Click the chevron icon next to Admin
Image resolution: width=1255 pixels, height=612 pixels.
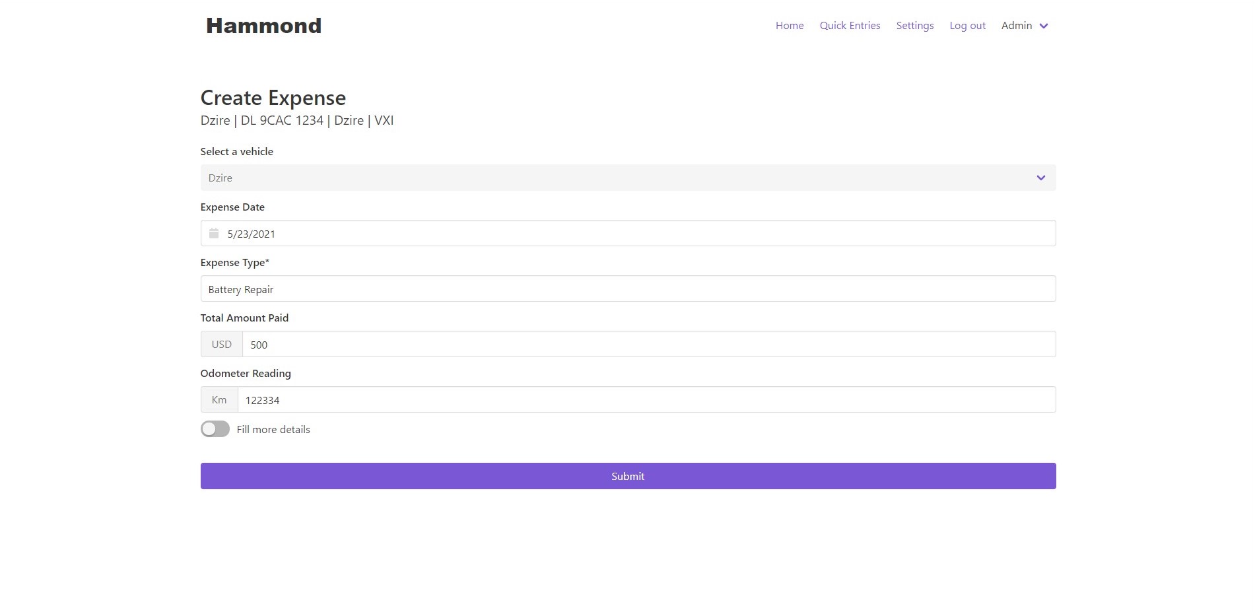(x=1044, y=26)
